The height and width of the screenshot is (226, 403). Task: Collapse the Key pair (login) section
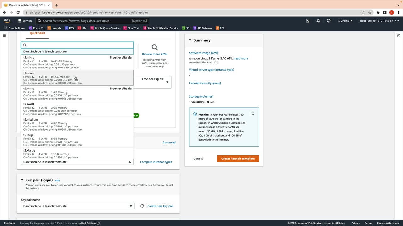pos(22,180)
